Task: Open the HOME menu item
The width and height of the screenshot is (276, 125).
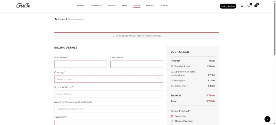Action: [81, 5]
